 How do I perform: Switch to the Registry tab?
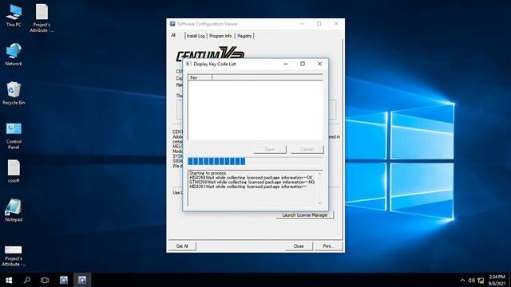tap(244, 36)
